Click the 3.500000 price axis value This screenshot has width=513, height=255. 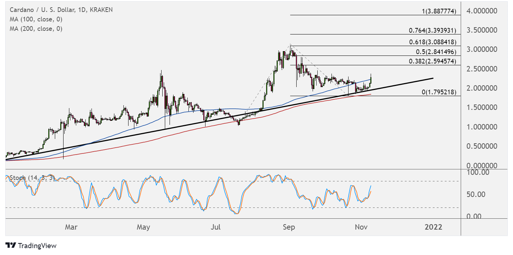coord(482,30)
